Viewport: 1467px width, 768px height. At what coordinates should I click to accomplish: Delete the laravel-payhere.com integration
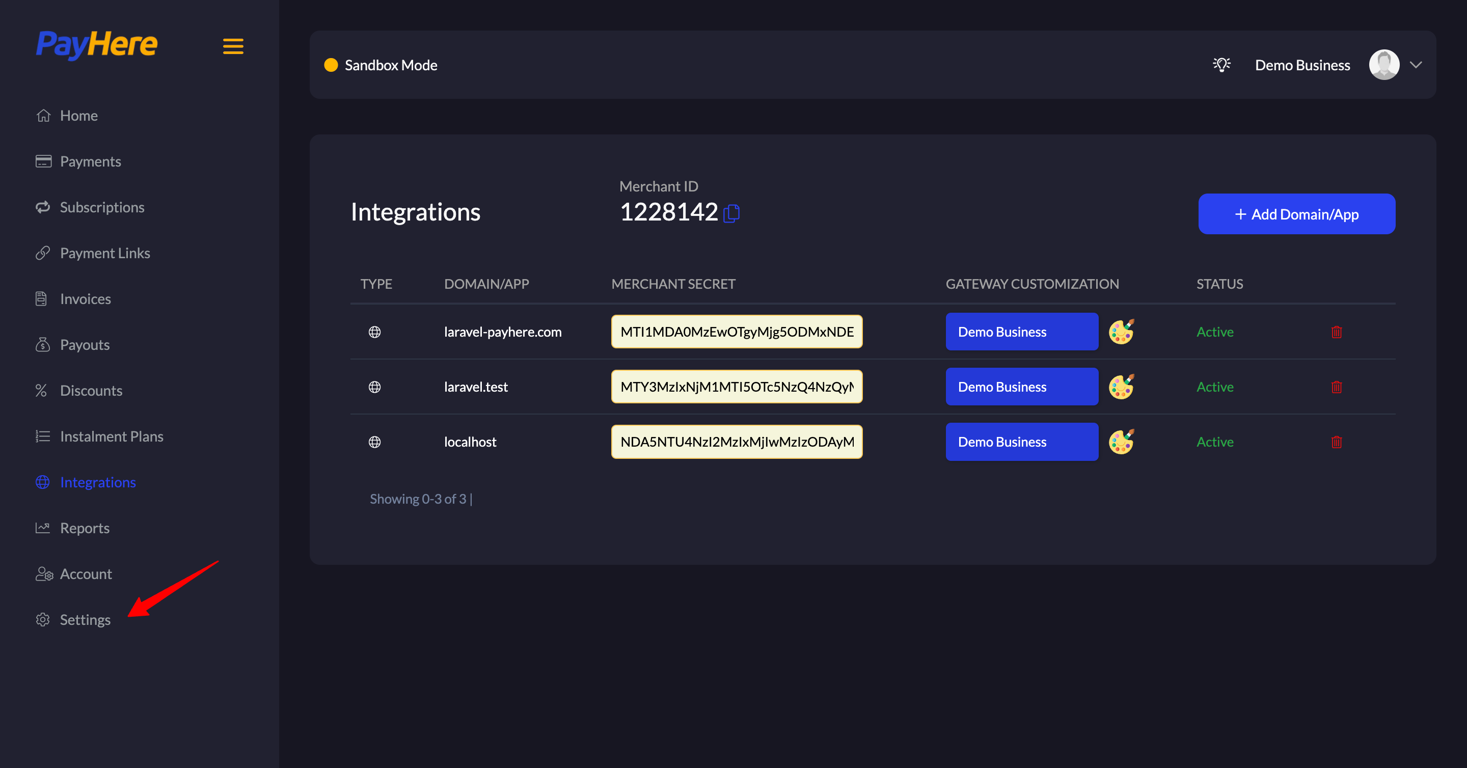[1336, 332]
